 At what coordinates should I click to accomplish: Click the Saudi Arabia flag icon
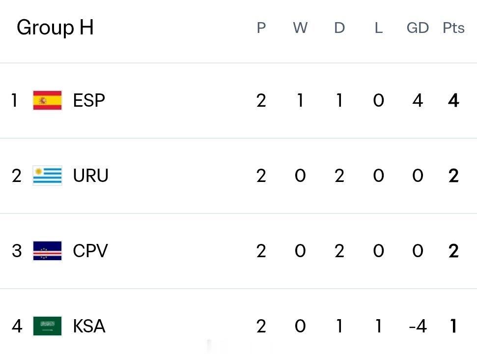click(47, 326)
